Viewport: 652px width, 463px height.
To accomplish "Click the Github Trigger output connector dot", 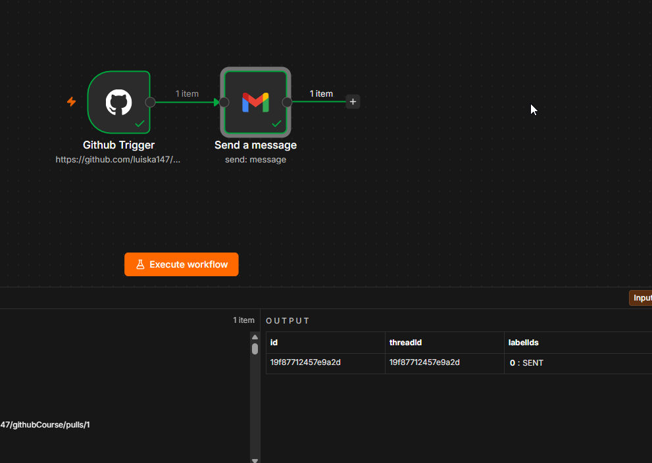I will pyautogui.click(x=150, y=102).
